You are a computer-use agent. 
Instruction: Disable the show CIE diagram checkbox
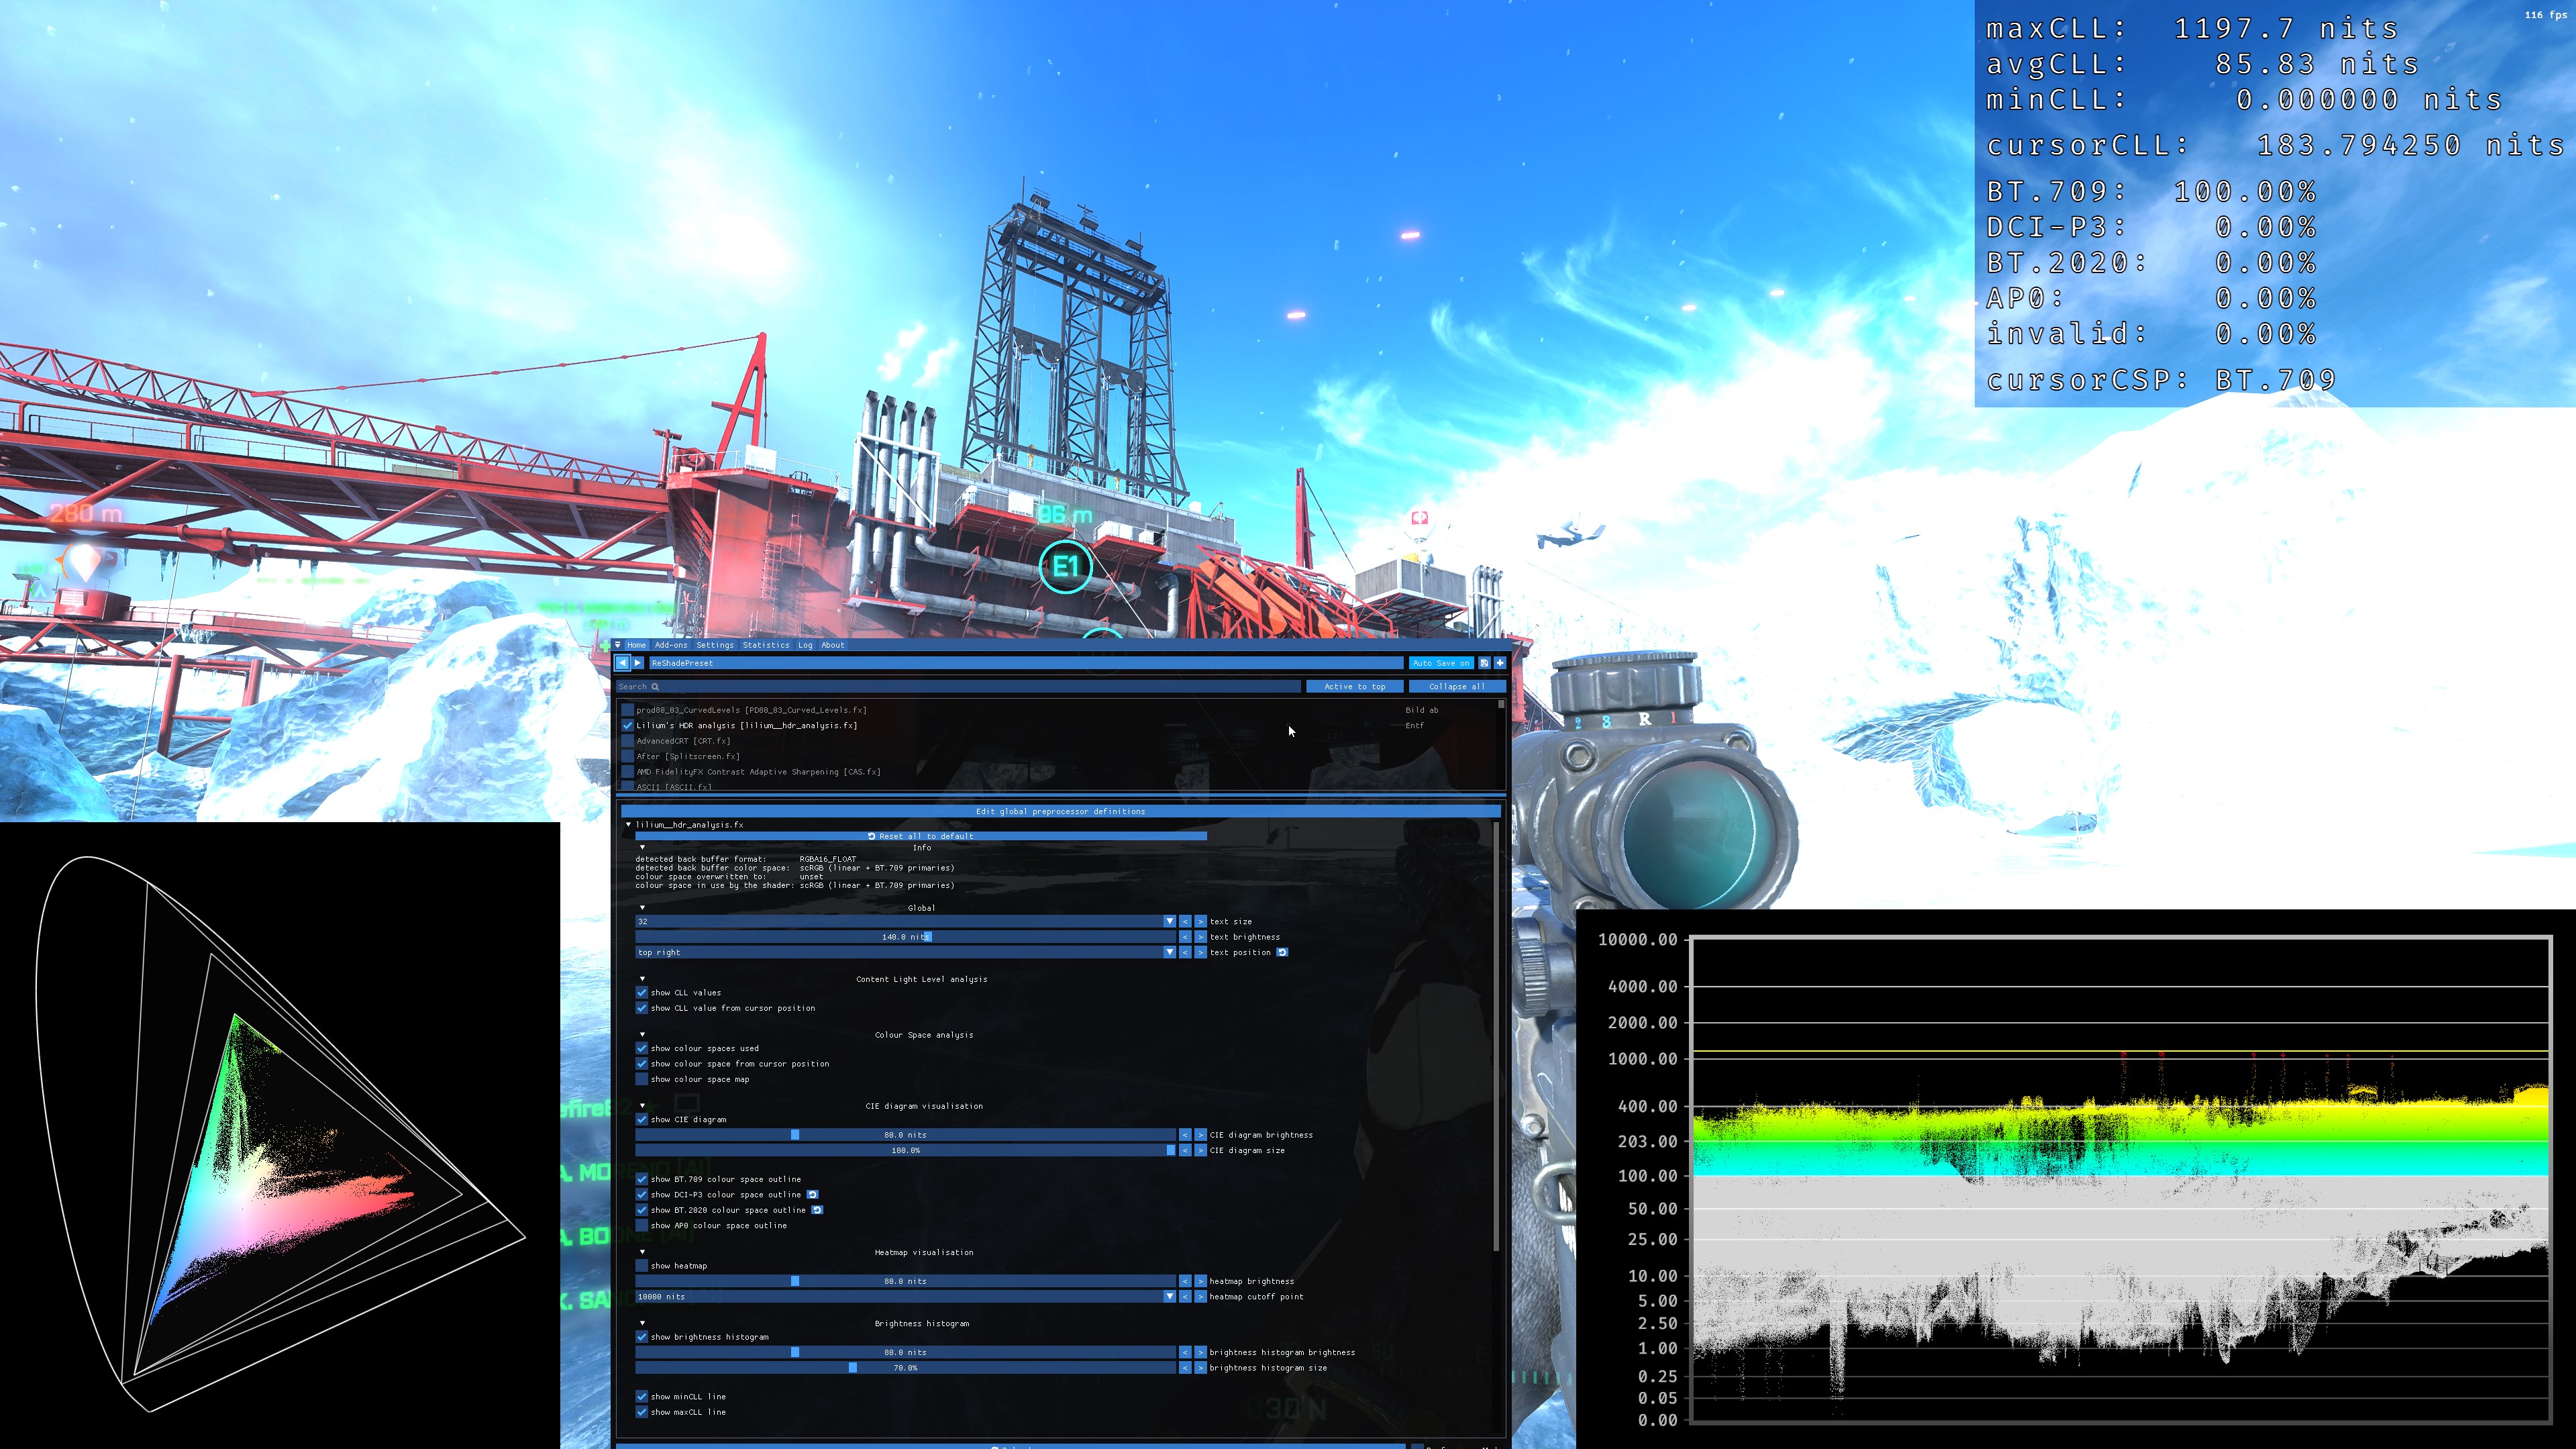click(x=642, y=1119)
